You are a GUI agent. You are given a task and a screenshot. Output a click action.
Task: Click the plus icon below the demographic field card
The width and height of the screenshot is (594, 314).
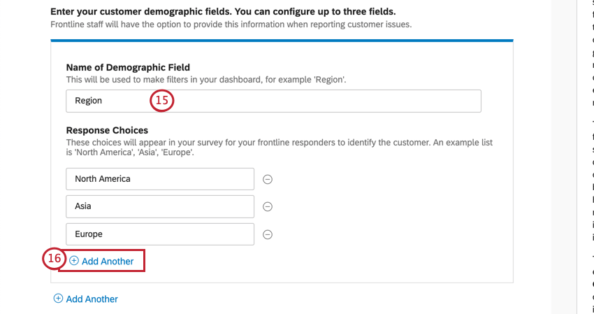tap(58, 299)
